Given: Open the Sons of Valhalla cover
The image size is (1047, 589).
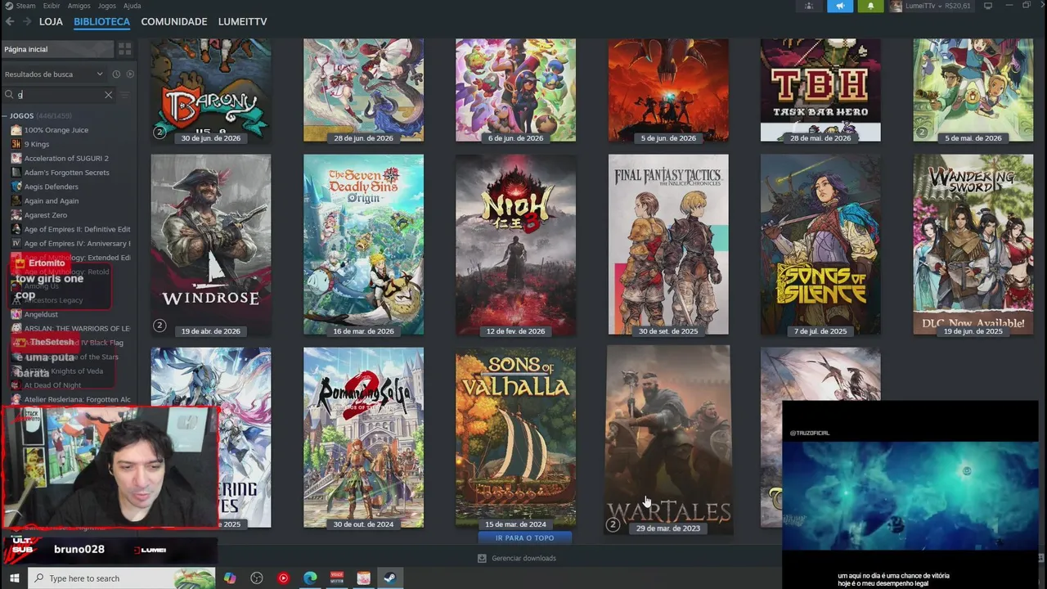Looking at the screenshot, I should coord(515,438).
